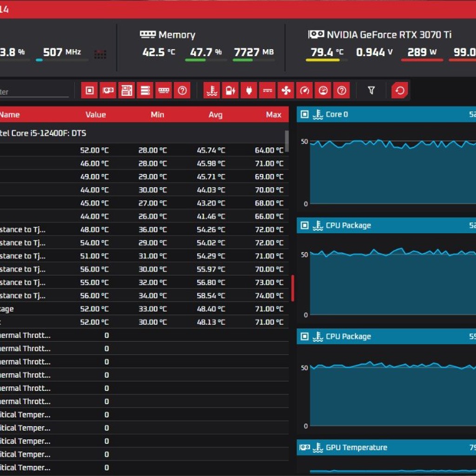Select the 0.944 V GPU voltage
The height and width of the screenshot is (476, 476).
click(374, 52)
